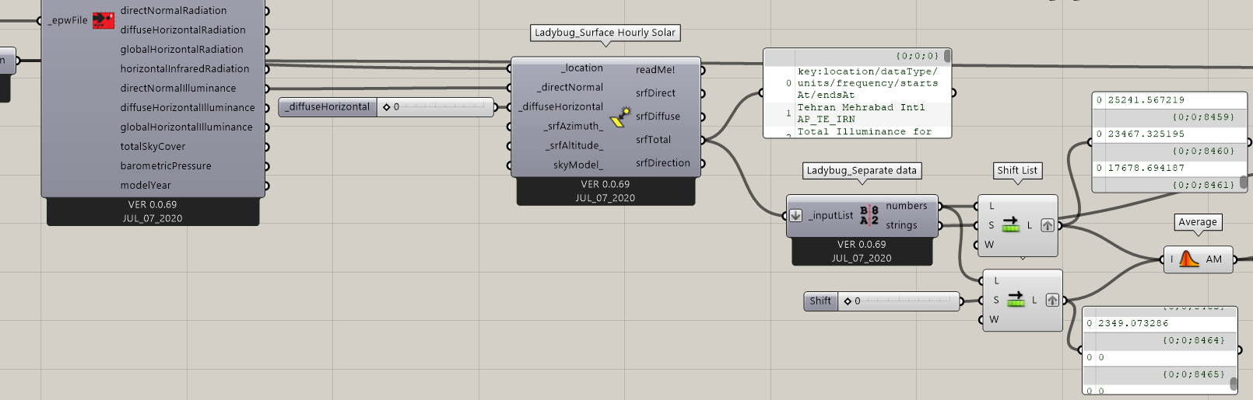This screenshot has width=1253, height=400.
Task: Select the readMe! output parameter
Action: pyautogui.click(x=655, y=70)
